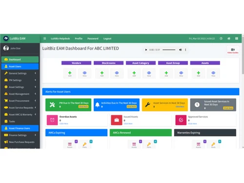Open Parts icon under Warranties Expiring
The image size is (244, 183).
tap(213, 144)
